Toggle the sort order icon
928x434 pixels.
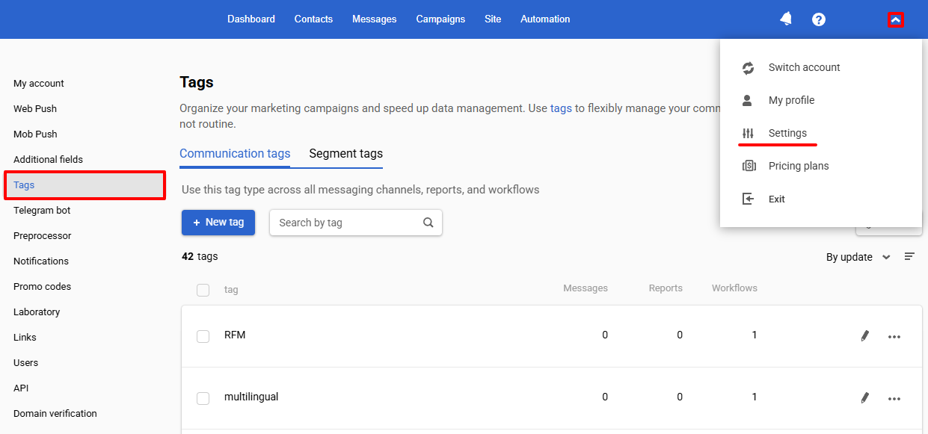[x=909, y=256]
